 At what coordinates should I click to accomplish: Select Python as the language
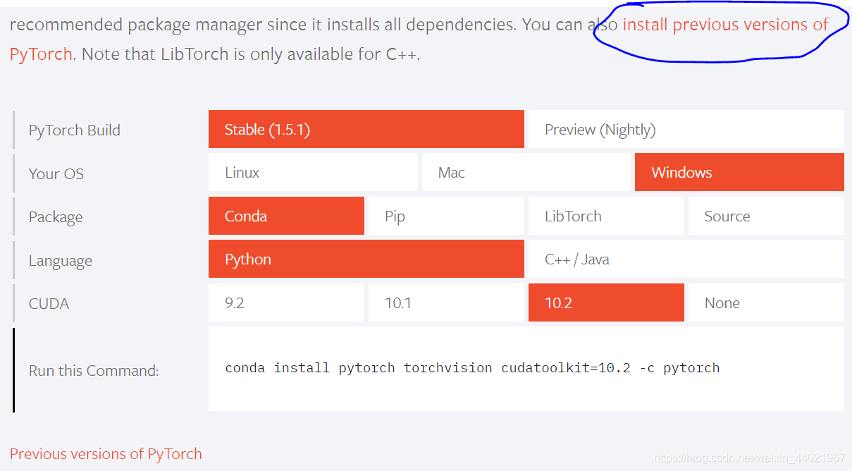pyautogui.click(x=366, y=259)
